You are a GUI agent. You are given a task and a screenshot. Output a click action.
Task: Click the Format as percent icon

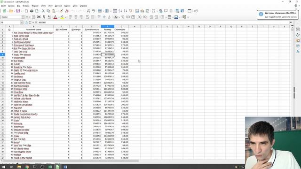[123, 17]
